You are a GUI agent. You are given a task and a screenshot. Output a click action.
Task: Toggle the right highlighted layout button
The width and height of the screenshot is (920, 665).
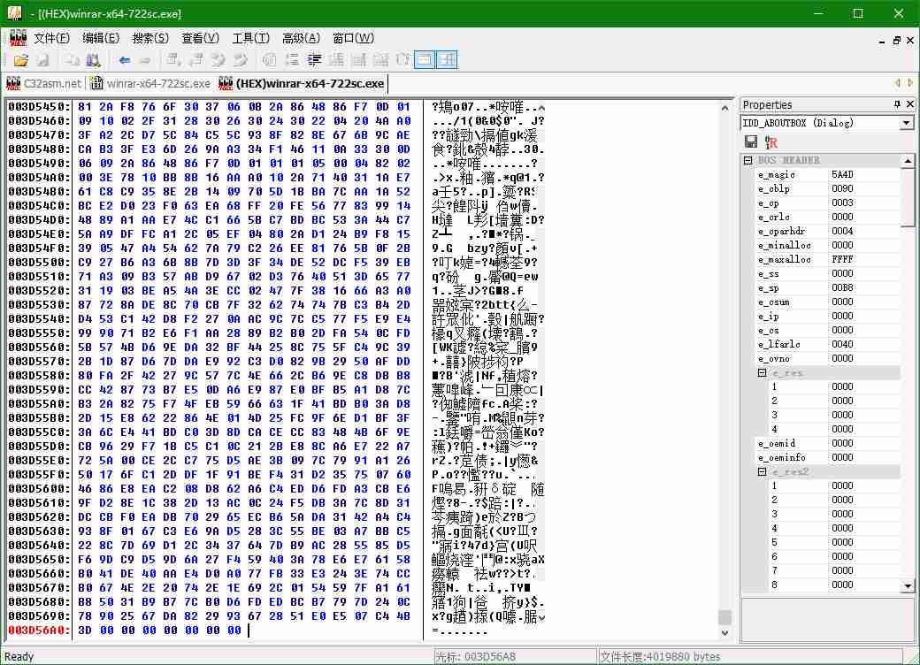(447, 60)
